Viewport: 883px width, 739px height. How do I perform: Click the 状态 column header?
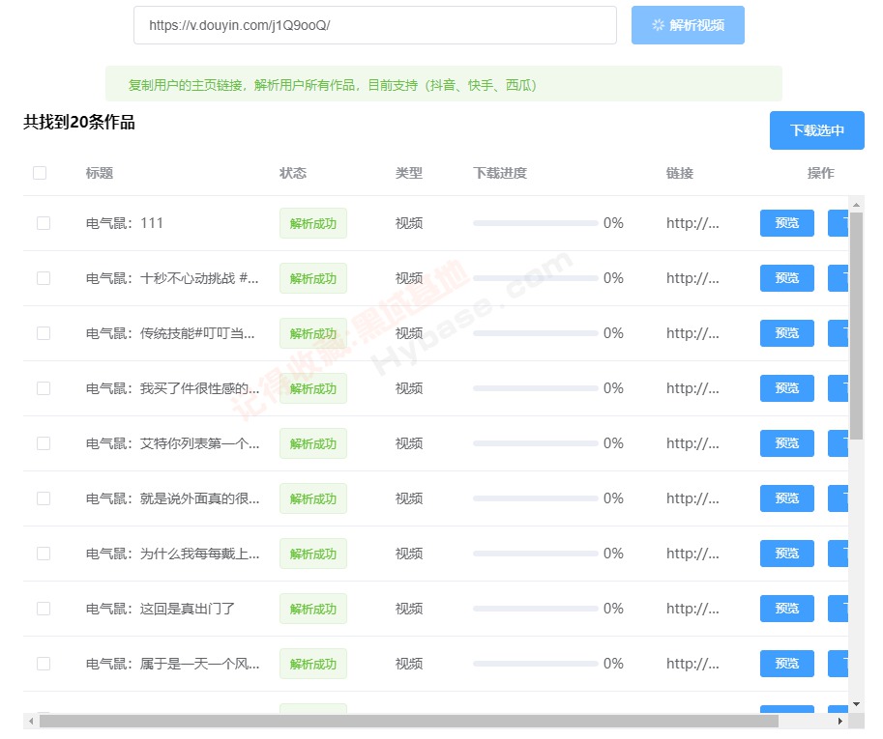[x=293, y=173]
